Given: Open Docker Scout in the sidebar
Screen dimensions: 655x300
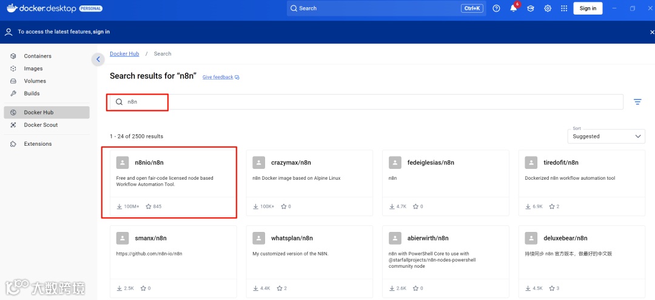Looking at the screenshot, I should click(x=47, y=125).
